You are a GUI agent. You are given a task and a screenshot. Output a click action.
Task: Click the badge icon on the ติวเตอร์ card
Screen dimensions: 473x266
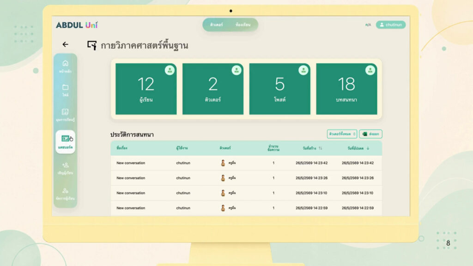tap(236, 70)
